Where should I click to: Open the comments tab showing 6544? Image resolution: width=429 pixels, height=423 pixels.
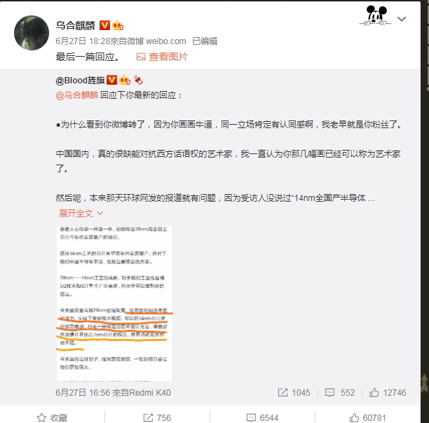pos(262,417)
